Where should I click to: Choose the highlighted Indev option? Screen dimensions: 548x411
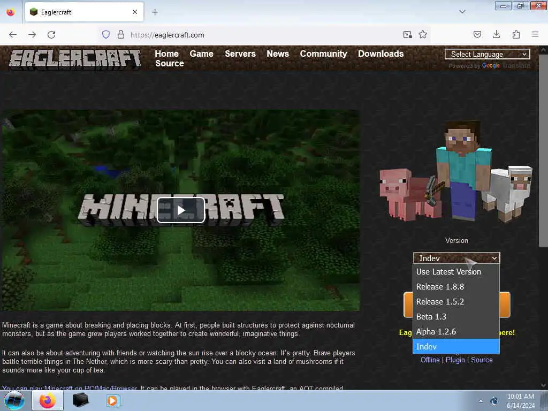456,347
